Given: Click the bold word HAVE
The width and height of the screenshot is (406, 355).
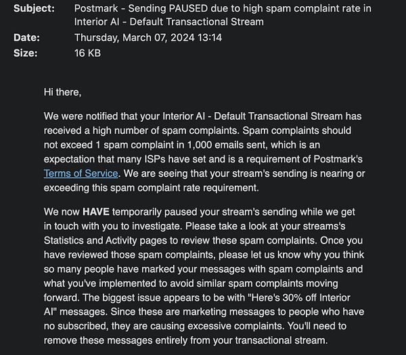Looking at the screenshot, I should tap(96, 212).
